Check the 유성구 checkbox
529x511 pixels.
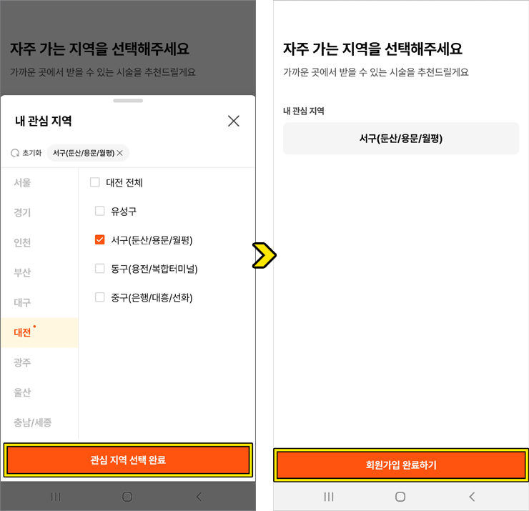100,212
